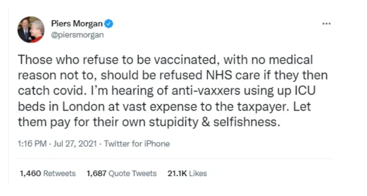Click the Piers Morgan display name
367x196 pixels.
(77, 24)
